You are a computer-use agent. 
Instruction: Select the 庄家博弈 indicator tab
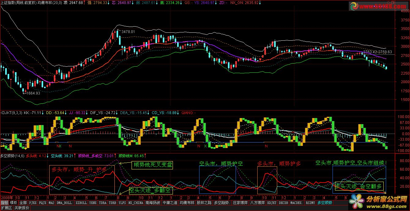[x=240, y=203]
